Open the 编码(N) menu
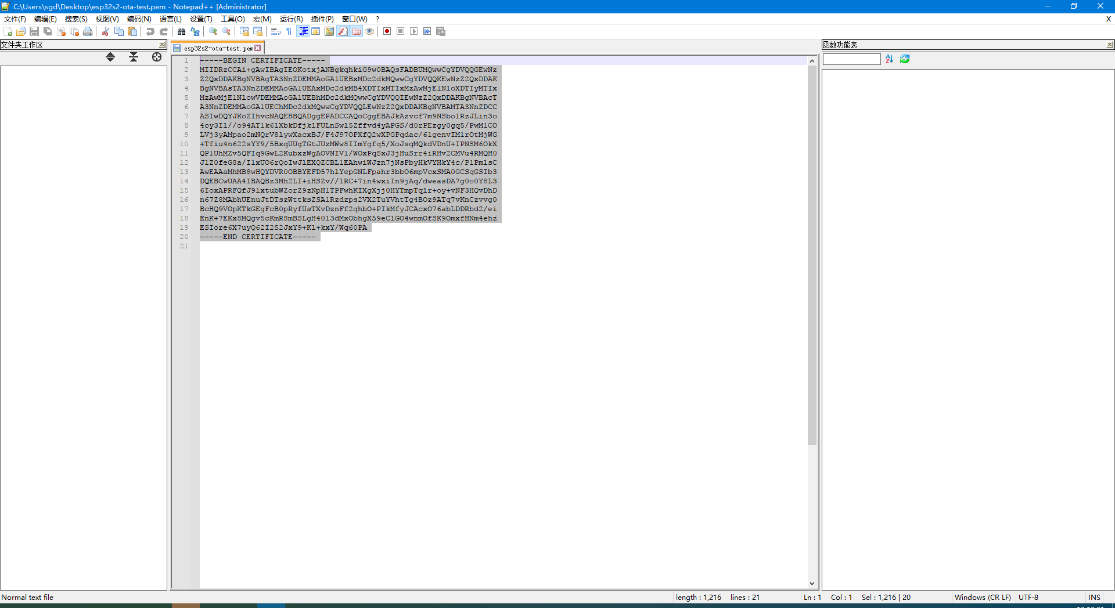 tap(139, 19)
